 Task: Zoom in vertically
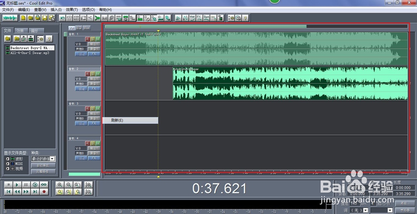click(88, 184)
